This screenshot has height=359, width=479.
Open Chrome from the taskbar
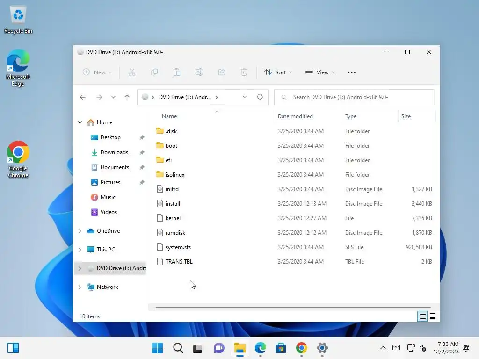coord(302,348)
